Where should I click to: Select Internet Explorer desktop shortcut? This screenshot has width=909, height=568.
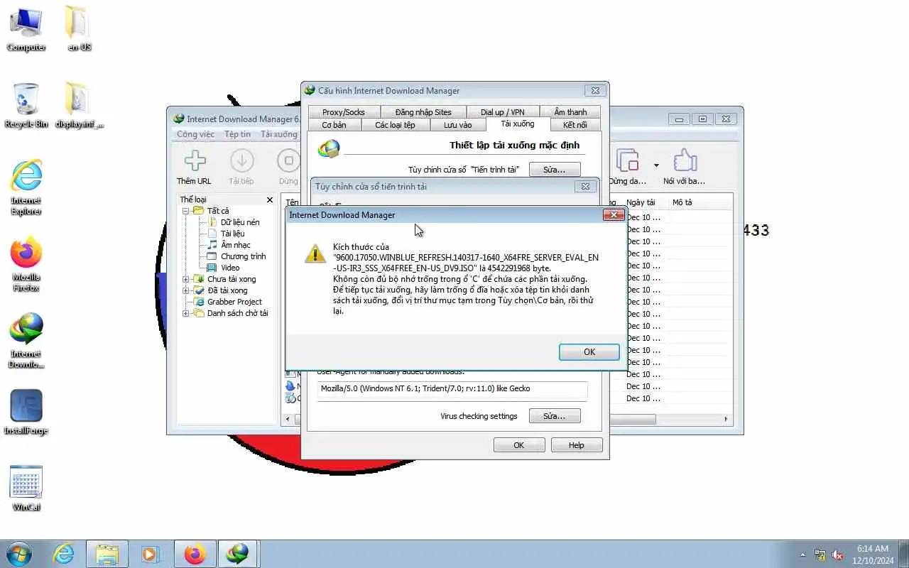coord(26,187)
